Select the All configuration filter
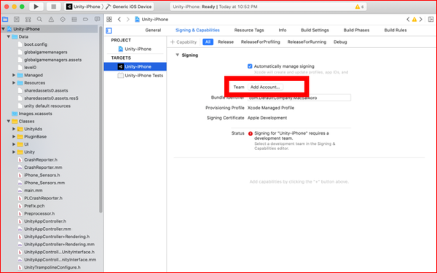 point(208,42)
